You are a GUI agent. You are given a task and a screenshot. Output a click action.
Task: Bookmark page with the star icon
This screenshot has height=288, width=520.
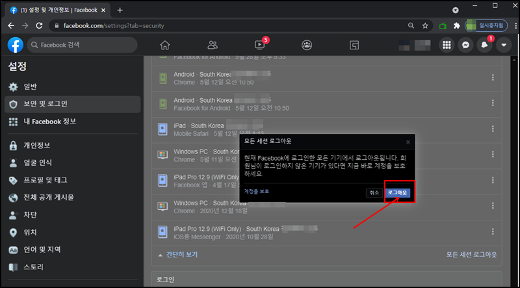coord(425,25)
